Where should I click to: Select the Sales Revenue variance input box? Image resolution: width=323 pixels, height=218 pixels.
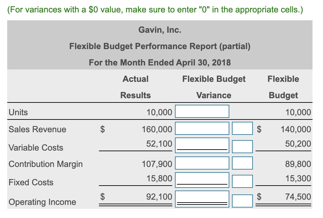202,128
